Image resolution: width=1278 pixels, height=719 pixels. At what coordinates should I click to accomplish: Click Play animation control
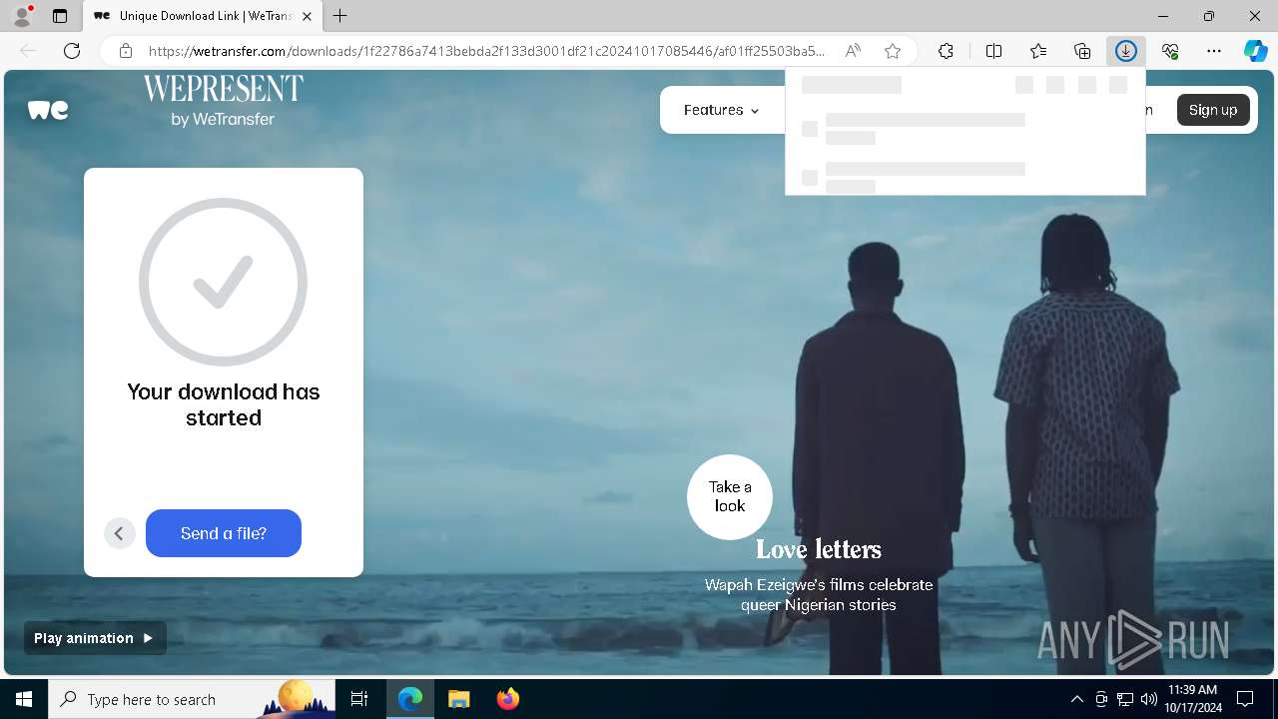(x=95, y=638)
